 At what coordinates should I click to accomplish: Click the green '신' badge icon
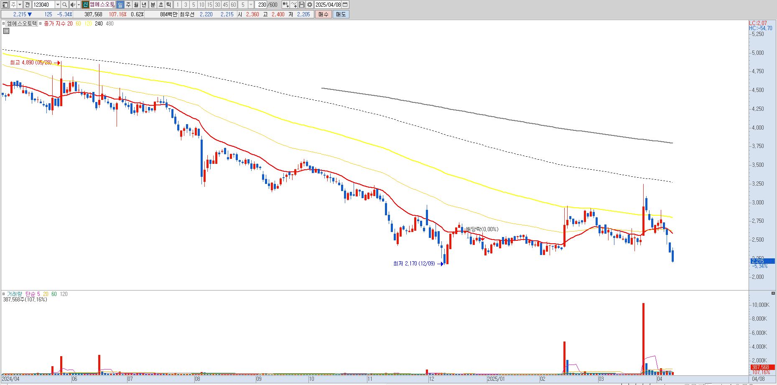coord(86,5)
